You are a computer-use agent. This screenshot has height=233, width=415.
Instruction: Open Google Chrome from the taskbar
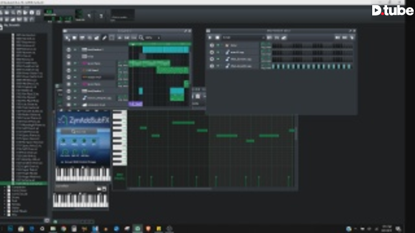click(64, 228)
